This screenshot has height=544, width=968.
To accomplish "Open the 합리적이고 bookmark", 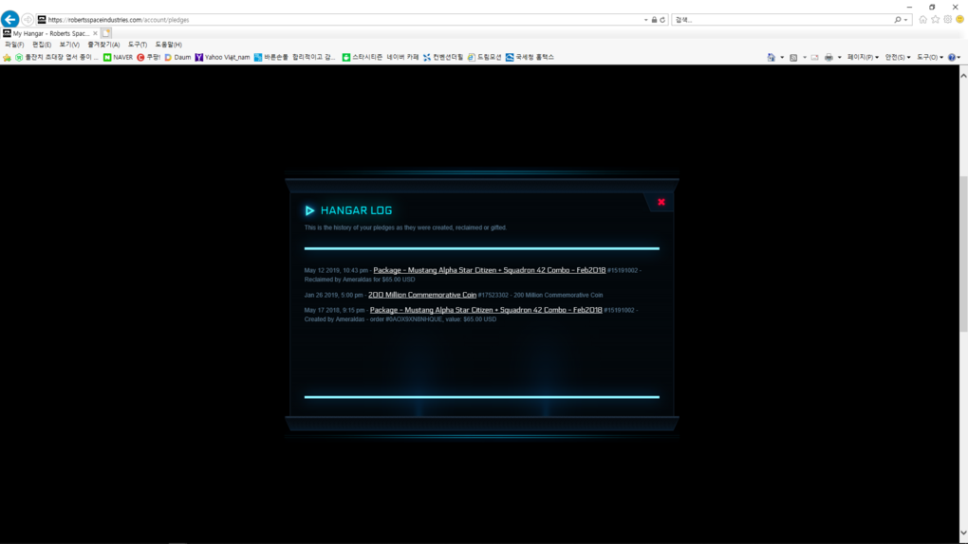I will 313,58.
